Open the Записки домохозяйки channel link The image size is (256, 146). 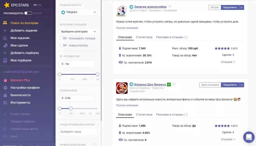tap(150, 7)
